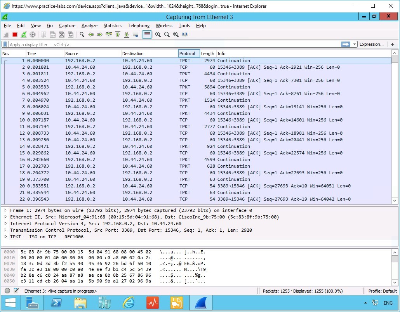Open the Expression... filter builder
The height and width of the screenshot is (312, 400).
pyautogui.click(x=371, y=44)
